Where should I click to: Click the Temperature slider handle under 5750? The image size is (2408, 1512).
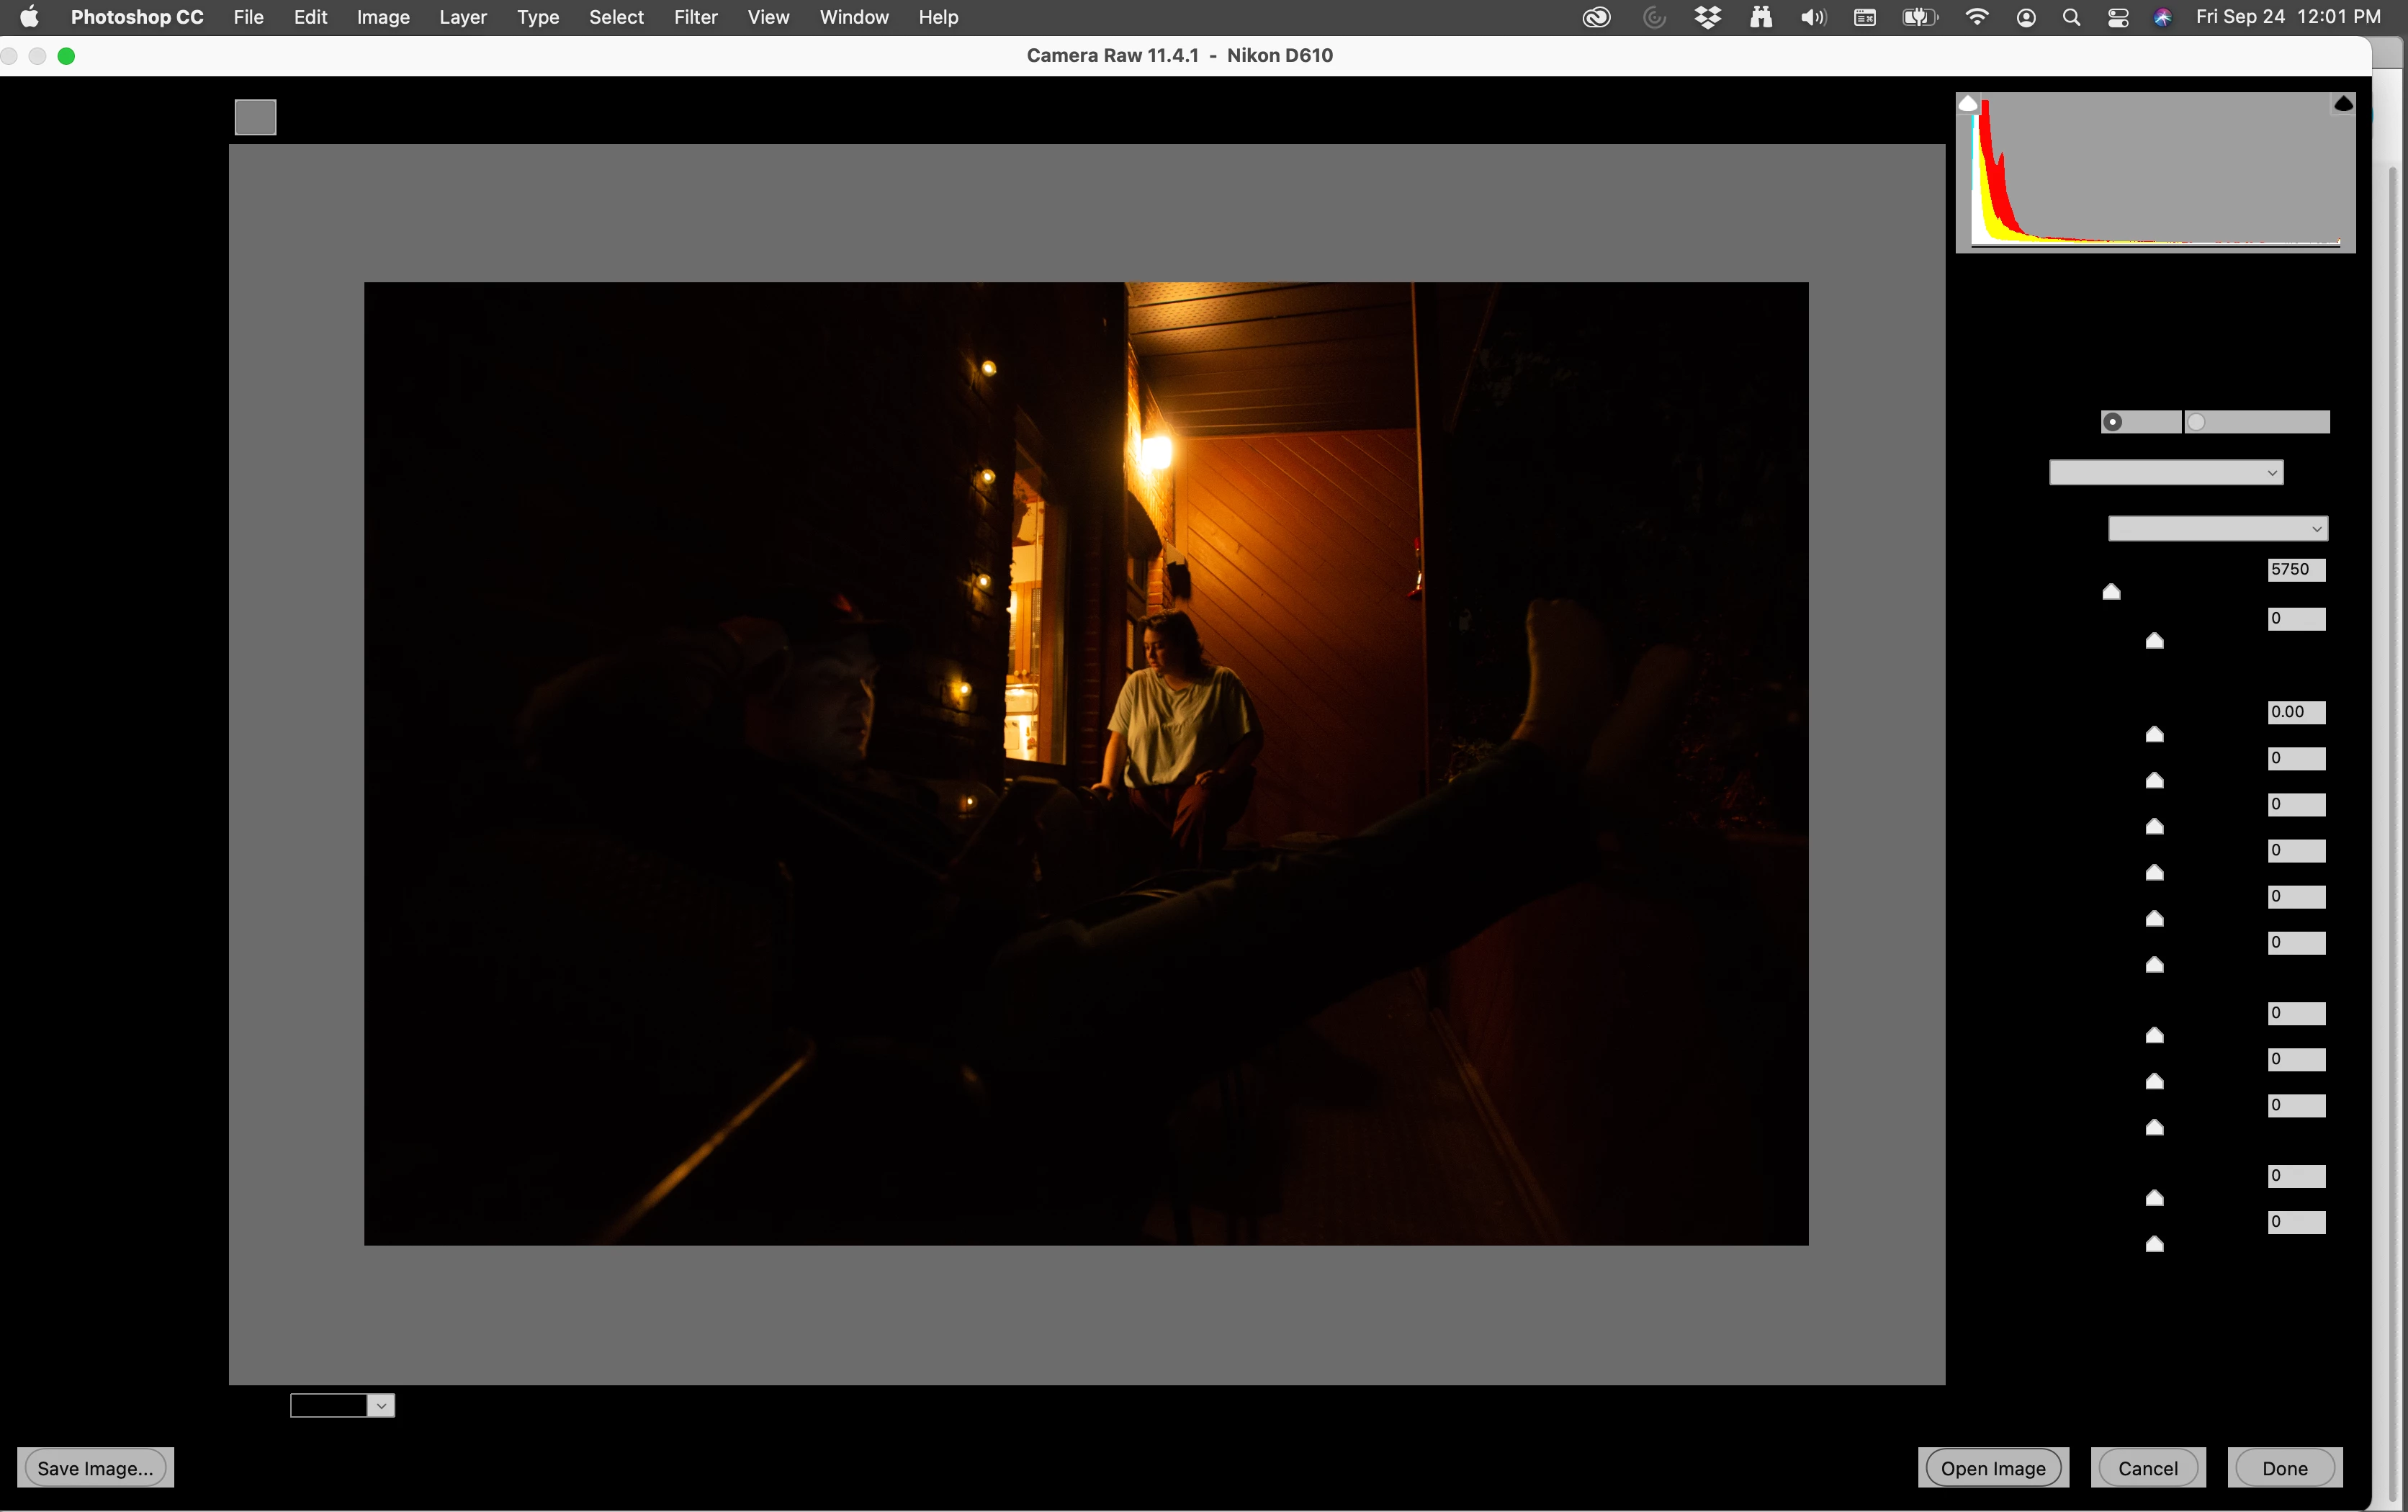(x=2111, y=592)
